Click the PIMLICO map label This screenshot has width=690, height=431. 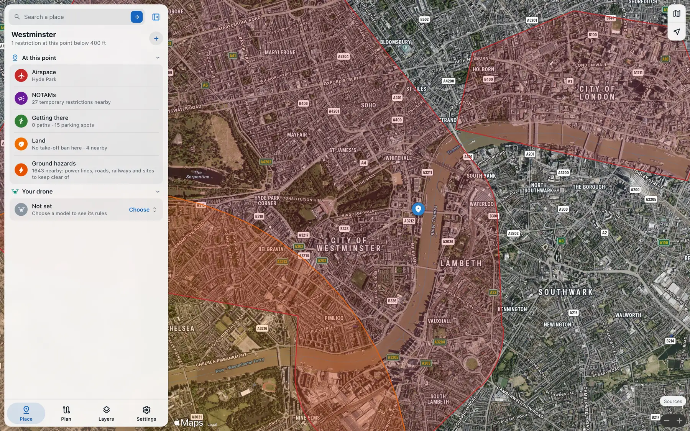tap(334, 318)
